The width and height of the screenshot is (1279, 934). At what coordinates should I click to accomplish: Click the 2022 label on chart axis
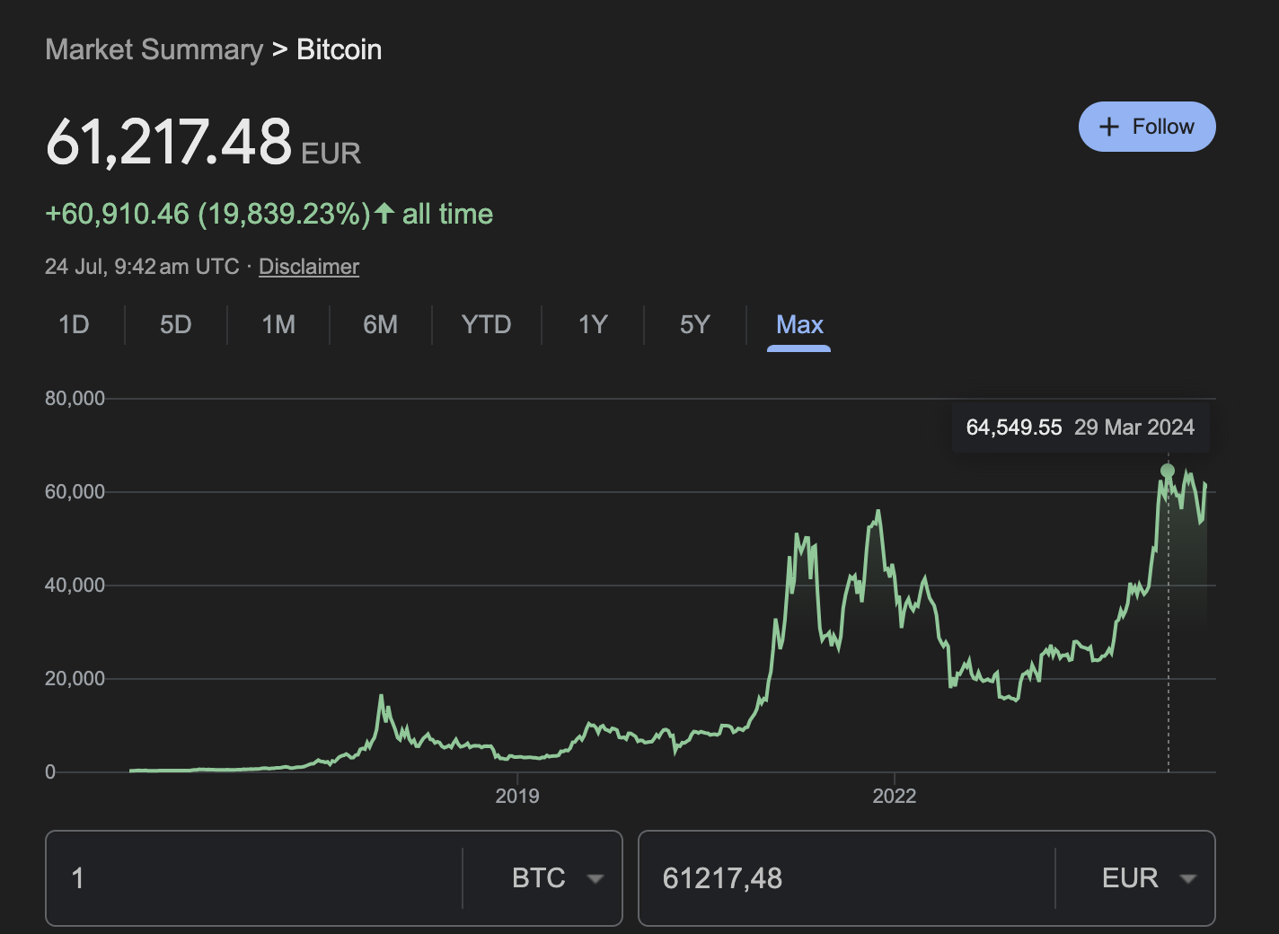[895, 796]
